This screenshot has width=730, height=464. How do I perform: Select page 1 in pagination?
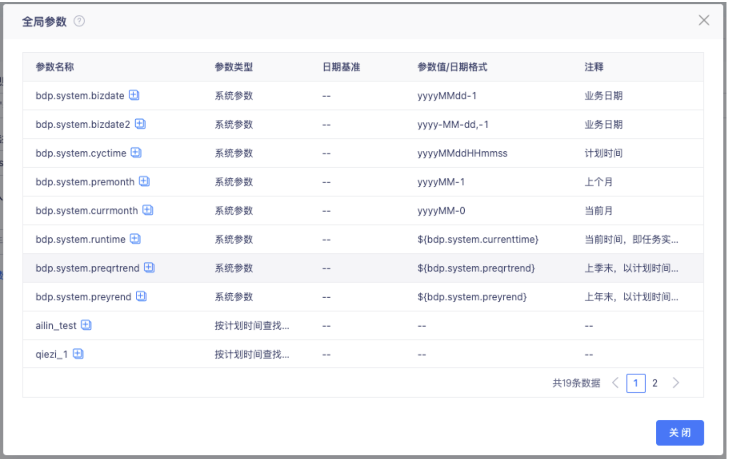pos(636,383)
